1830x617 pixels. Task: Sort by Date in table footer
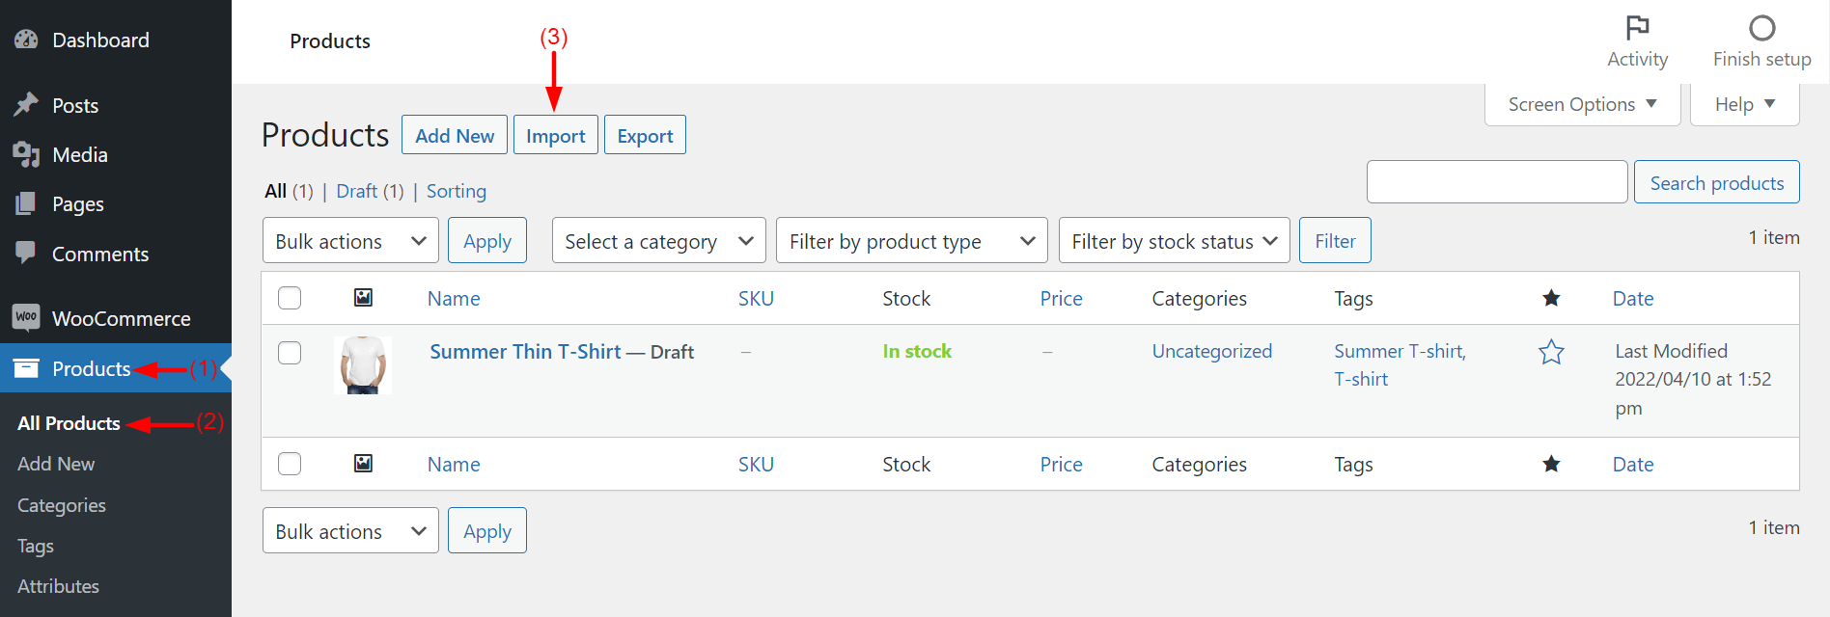click(x=1633, y=465)
